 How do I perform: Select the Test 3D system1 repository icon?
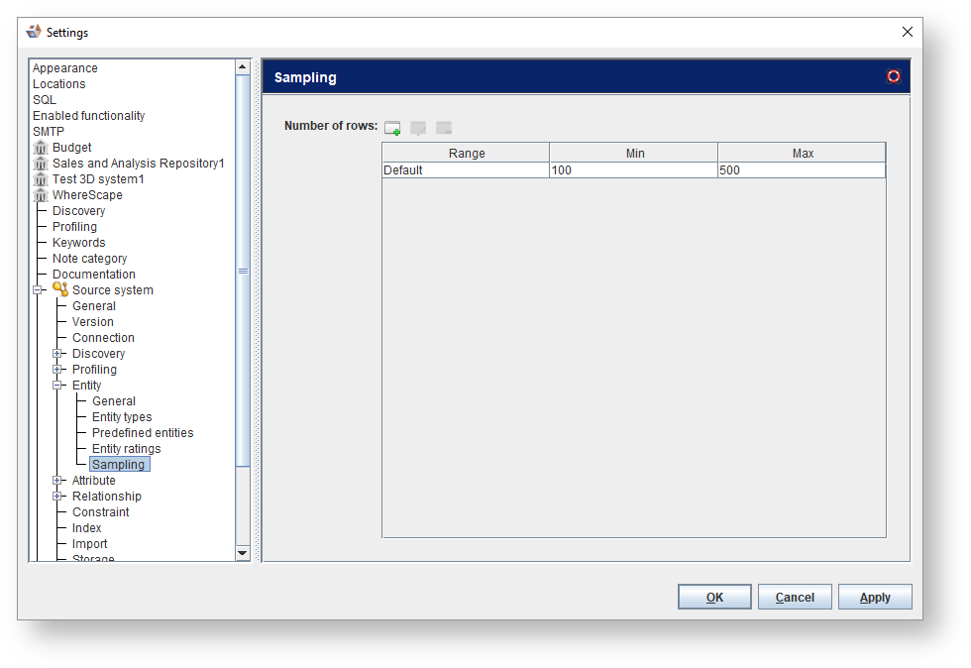pyautogui.click(x=41, y=179)
